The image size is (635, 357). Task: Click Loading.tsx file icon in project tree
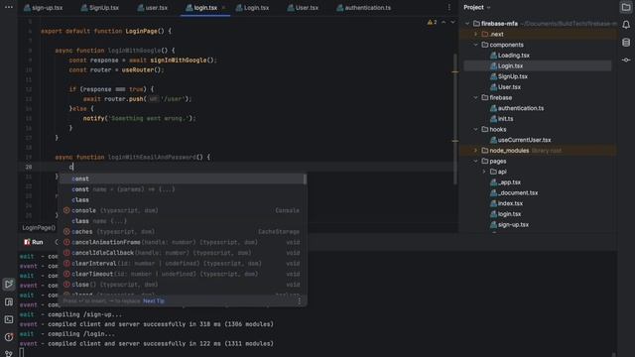pyautogui.click(x=493, y=56)
